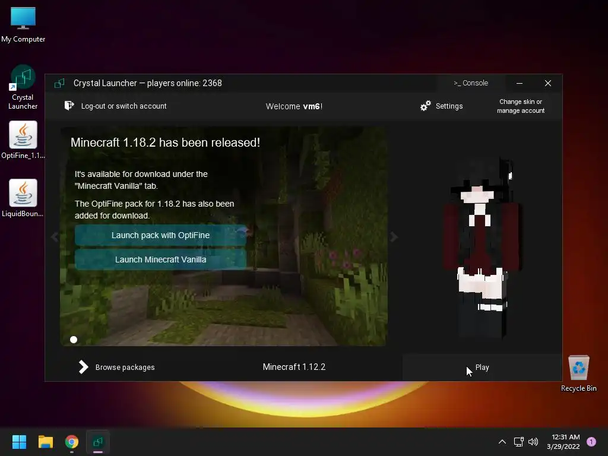The height and width of the screenshot is (456, 608).
Task: Open network status tray icon
Action: 518,442
